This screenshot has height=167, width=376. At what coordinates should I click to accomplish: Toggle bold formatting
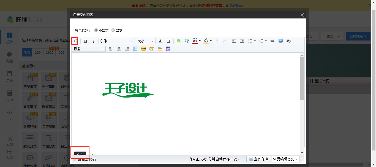tap(86, 41)
